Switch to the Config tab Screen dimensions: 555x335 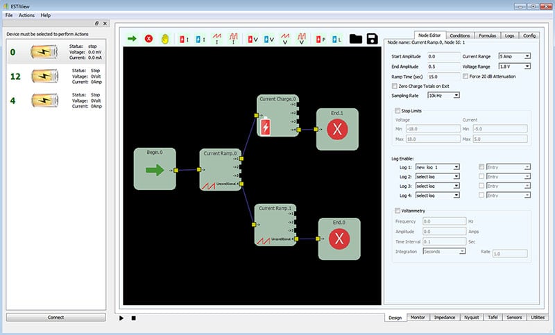click(529, 35)
